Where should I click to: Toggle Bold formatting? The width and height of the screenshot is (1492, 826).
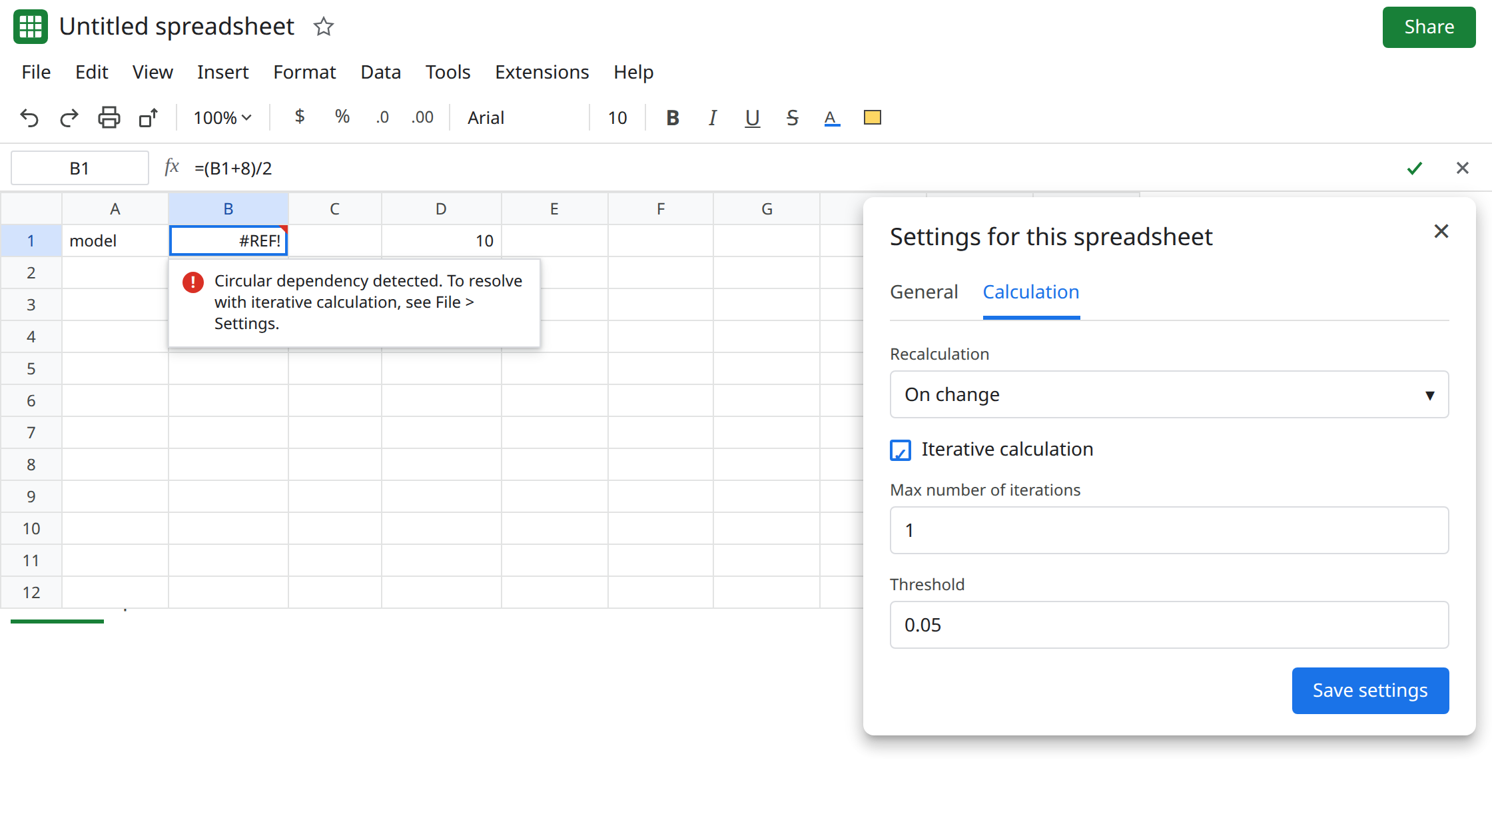pos(673,118)
